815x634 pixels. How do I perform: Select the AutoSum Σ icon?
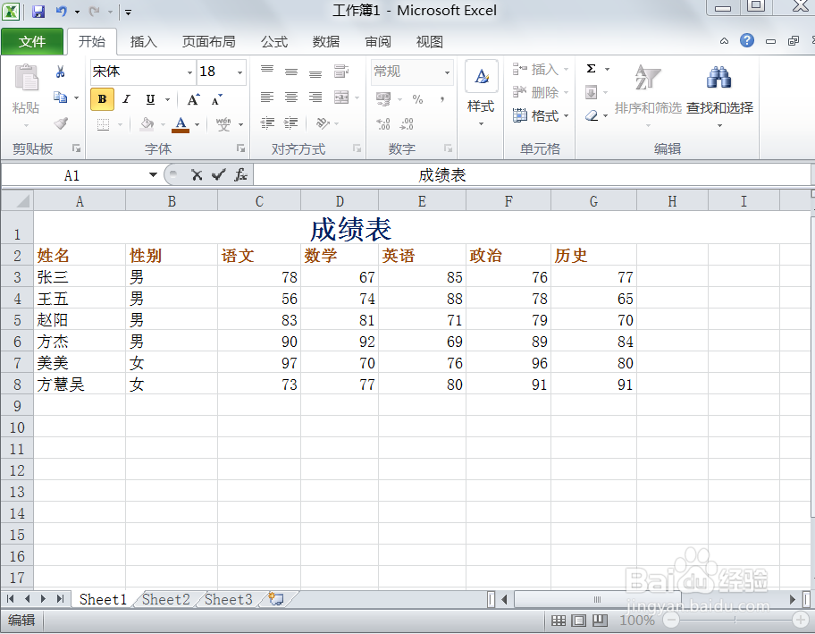click(x=591, y=67)
